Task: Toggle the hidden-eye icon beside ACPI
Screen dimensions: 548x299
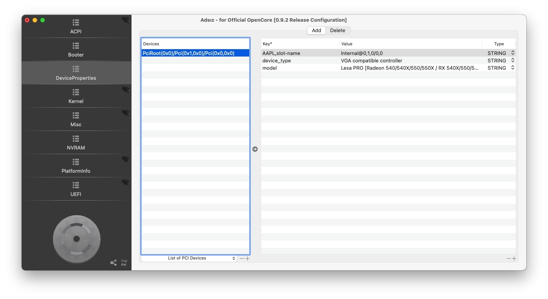Action: pos(125,20)
